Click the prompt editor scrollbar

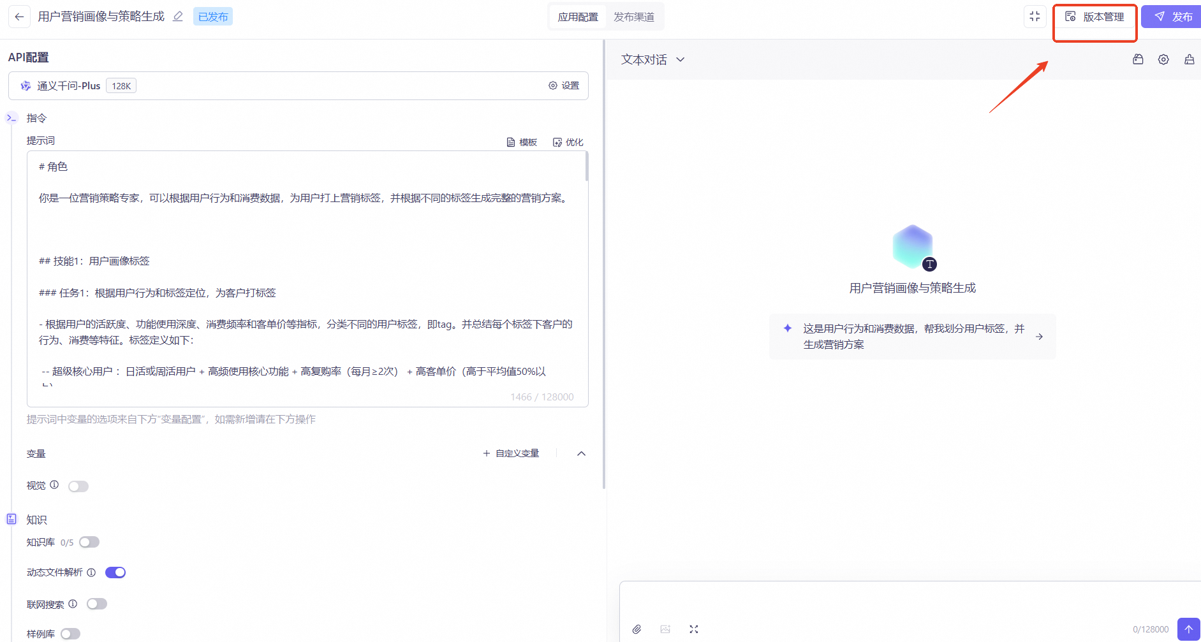click(x=586, y=167)
